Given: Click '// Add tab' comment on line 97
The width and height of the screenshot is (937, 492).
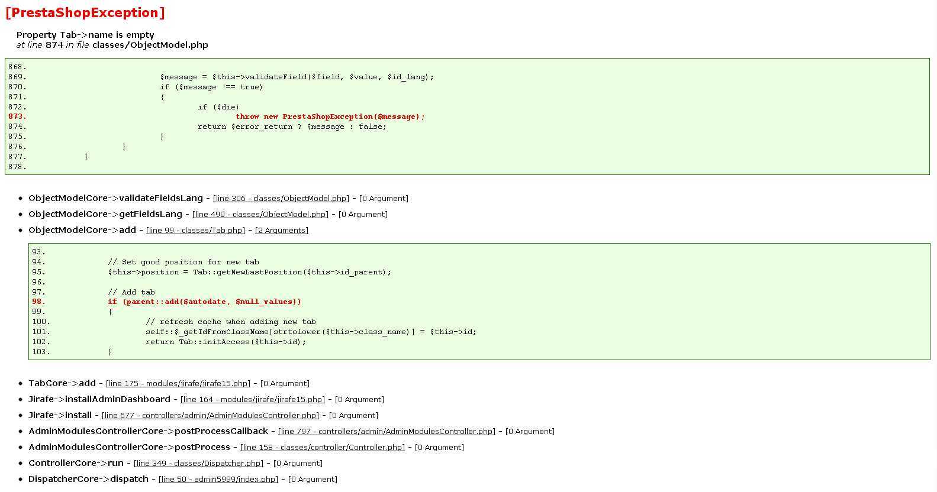Looking at the screenshot, I should (x=131, y=292).
